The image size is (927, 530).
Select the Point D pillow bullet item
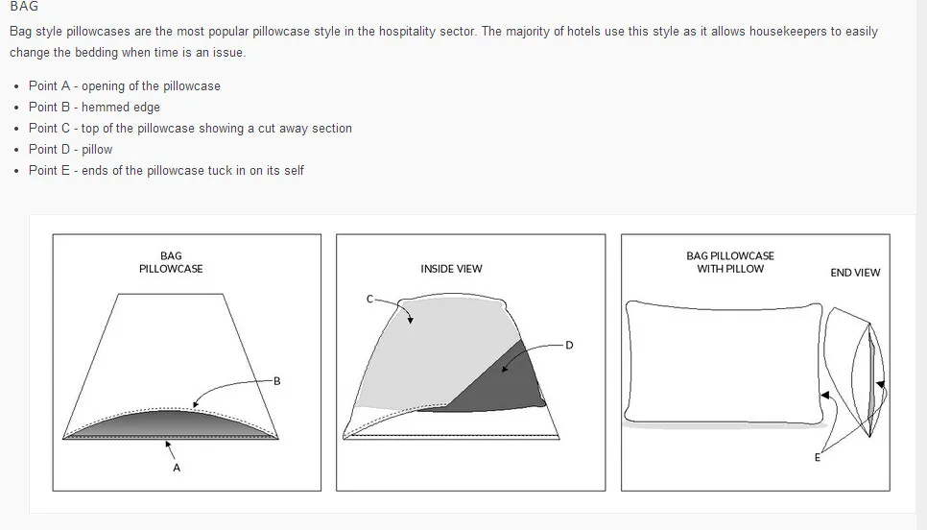[70, 150]
